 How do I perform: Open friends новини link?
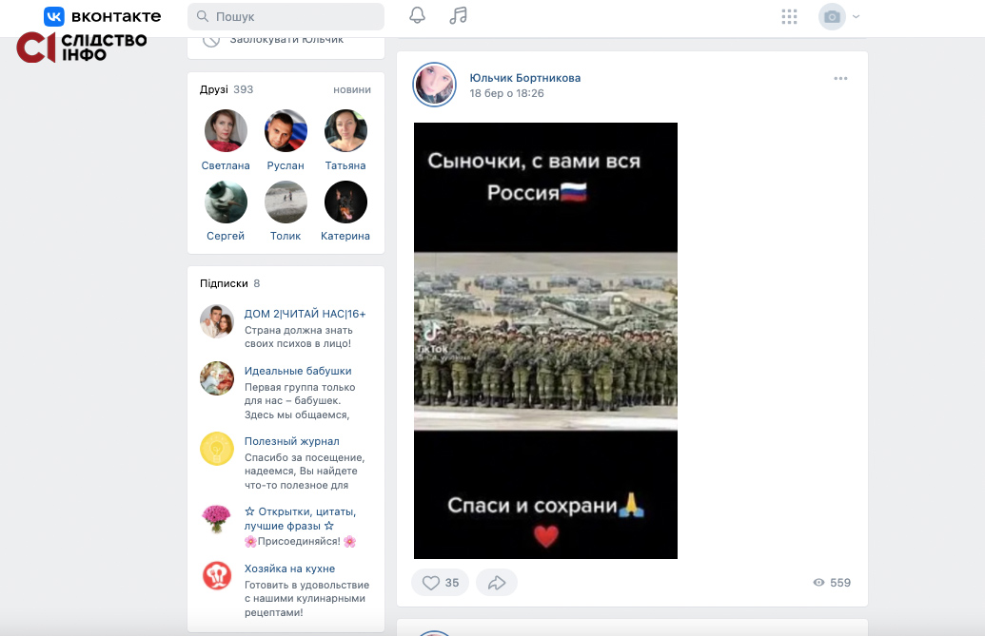[x=352, y=89]
